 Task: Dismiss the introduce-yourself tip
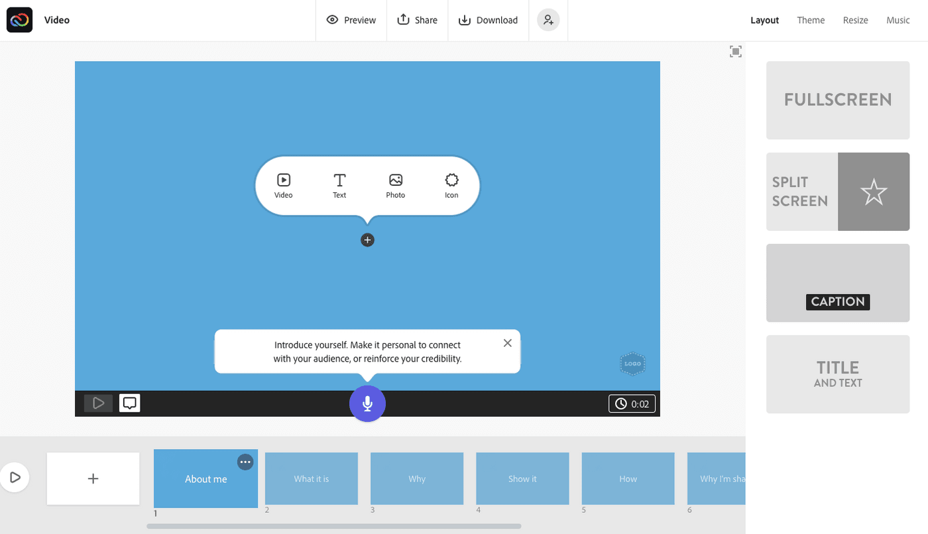[507, 342]
